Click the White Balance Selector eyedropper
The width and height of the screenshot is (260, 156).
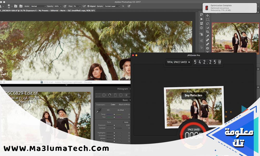click(99, 111)
